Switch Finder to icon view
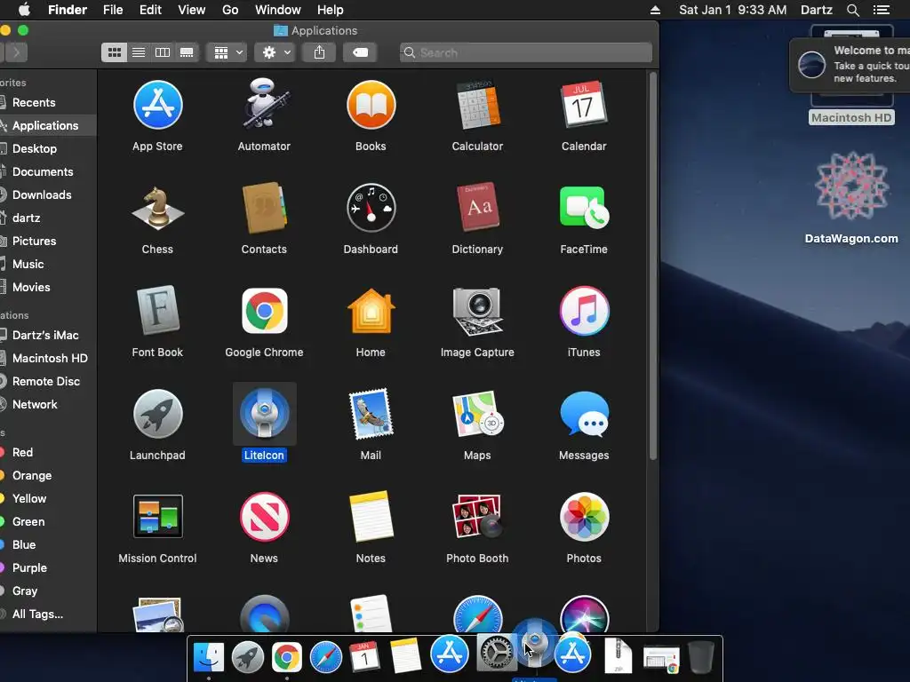The height and width of the screenshot is (682, 910). click(x=115, y=52)
